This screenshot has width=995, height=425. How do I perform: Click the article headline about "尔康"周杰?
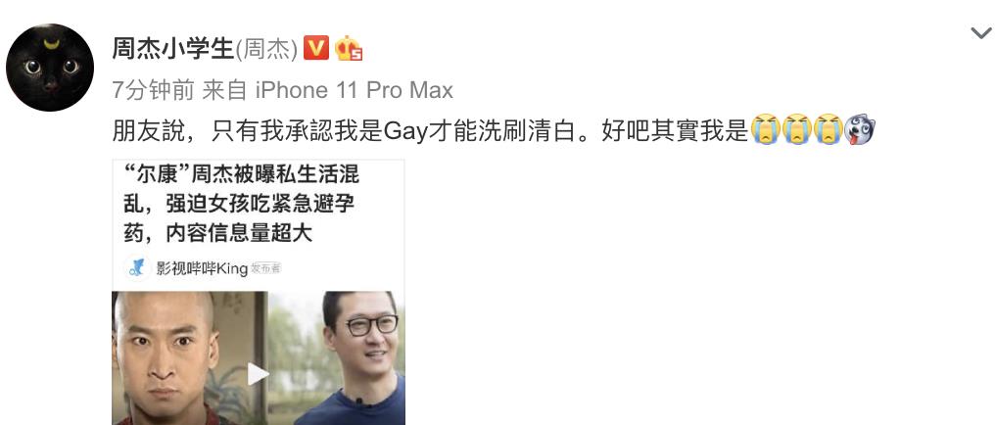click(241, 205)
